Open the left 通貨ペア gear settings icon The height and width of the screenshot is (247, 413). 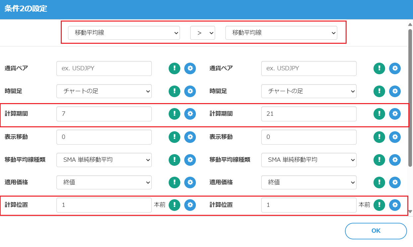click(190, 68)
